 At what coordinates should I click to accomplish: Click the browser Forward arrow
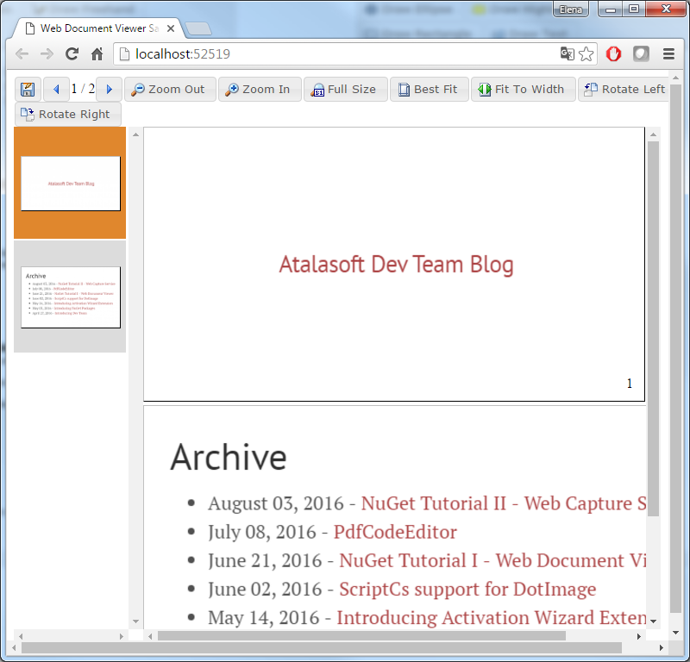click(47, 54)
